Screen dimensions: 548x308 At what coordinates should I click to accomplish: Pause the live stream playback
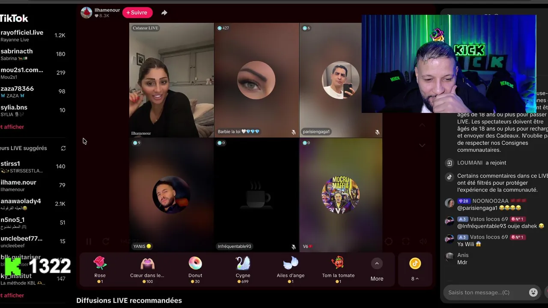(x=89, y=242)
